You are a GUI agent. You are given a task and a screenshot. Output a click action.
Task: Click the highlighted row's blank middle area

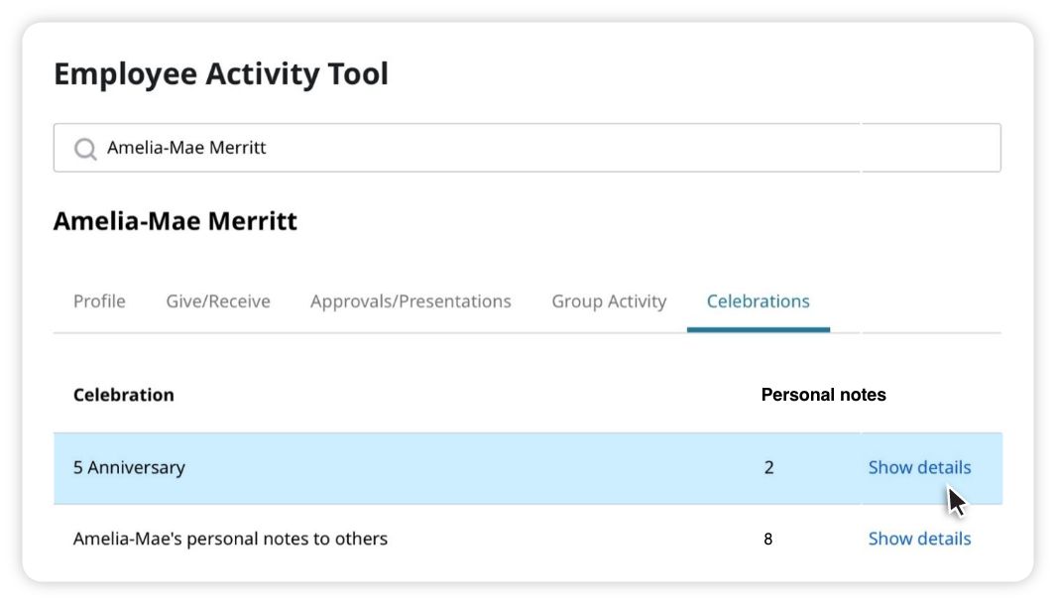click(x=466, y=467)
